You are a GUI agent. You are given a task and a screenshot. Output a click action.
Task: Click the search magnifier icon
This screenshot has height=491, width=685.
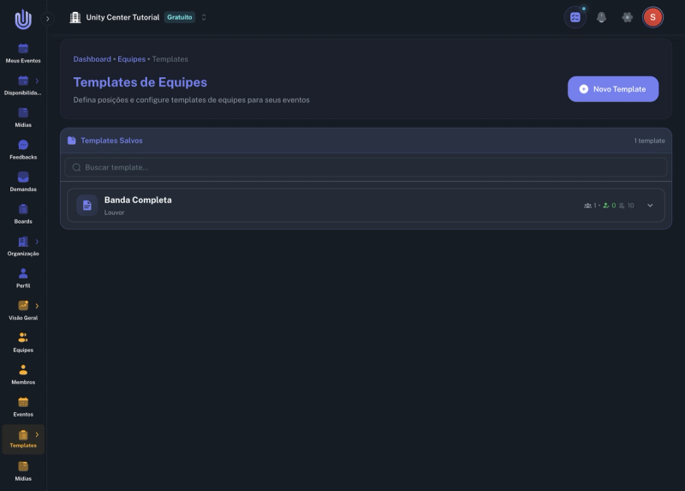click(76, 167)
